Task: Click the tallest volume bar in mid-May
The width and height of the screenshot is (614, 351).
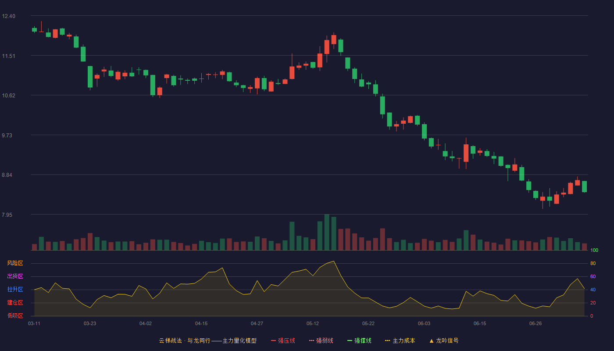Action: tap(327, 232)
